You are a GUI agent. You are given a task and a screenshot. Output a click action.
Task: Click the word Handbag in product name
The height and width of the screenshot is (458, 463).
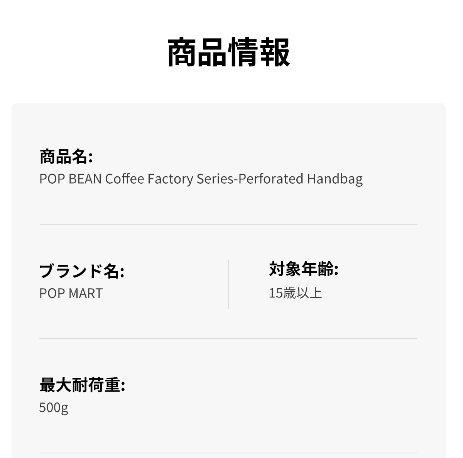point(335,179)
